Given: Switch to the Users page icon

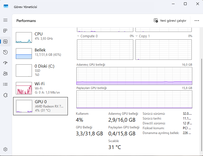Looking at the screenshot, I should pos(5,74).
